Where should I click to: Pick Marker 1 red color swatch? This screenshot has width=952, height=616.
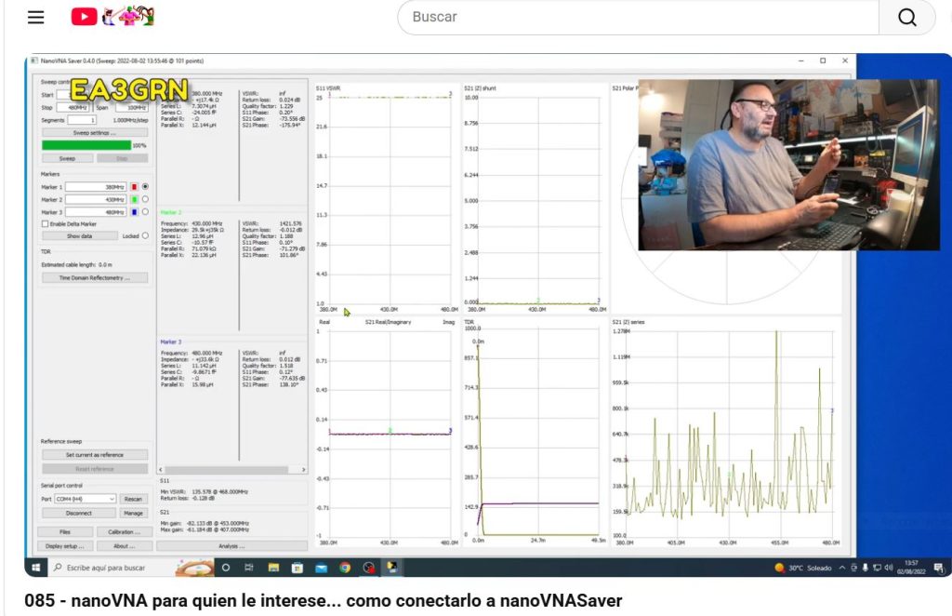[134, 186]
